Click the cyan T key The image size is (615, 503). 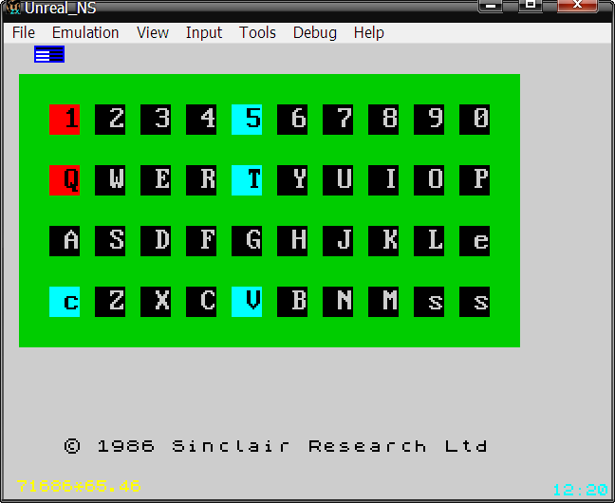coord(247,180)
